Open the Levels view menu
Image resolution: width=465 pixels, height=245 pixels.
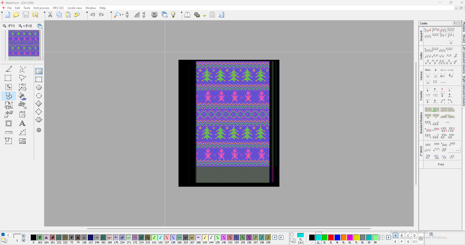click(x=75, y=8)
